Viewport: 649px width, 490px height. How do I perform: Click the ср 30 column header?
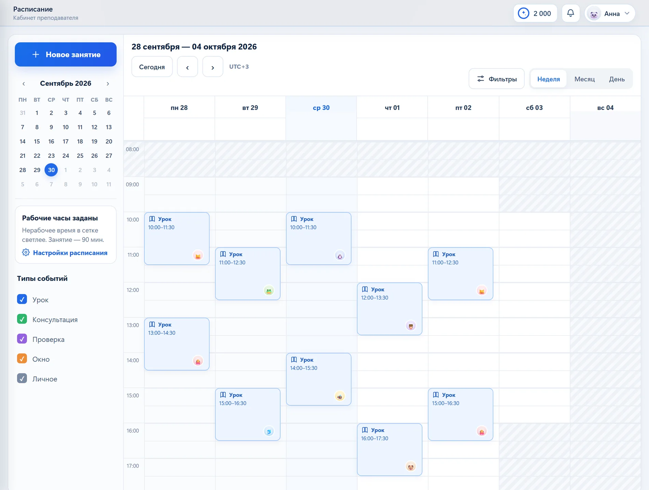tap(321, 107)
